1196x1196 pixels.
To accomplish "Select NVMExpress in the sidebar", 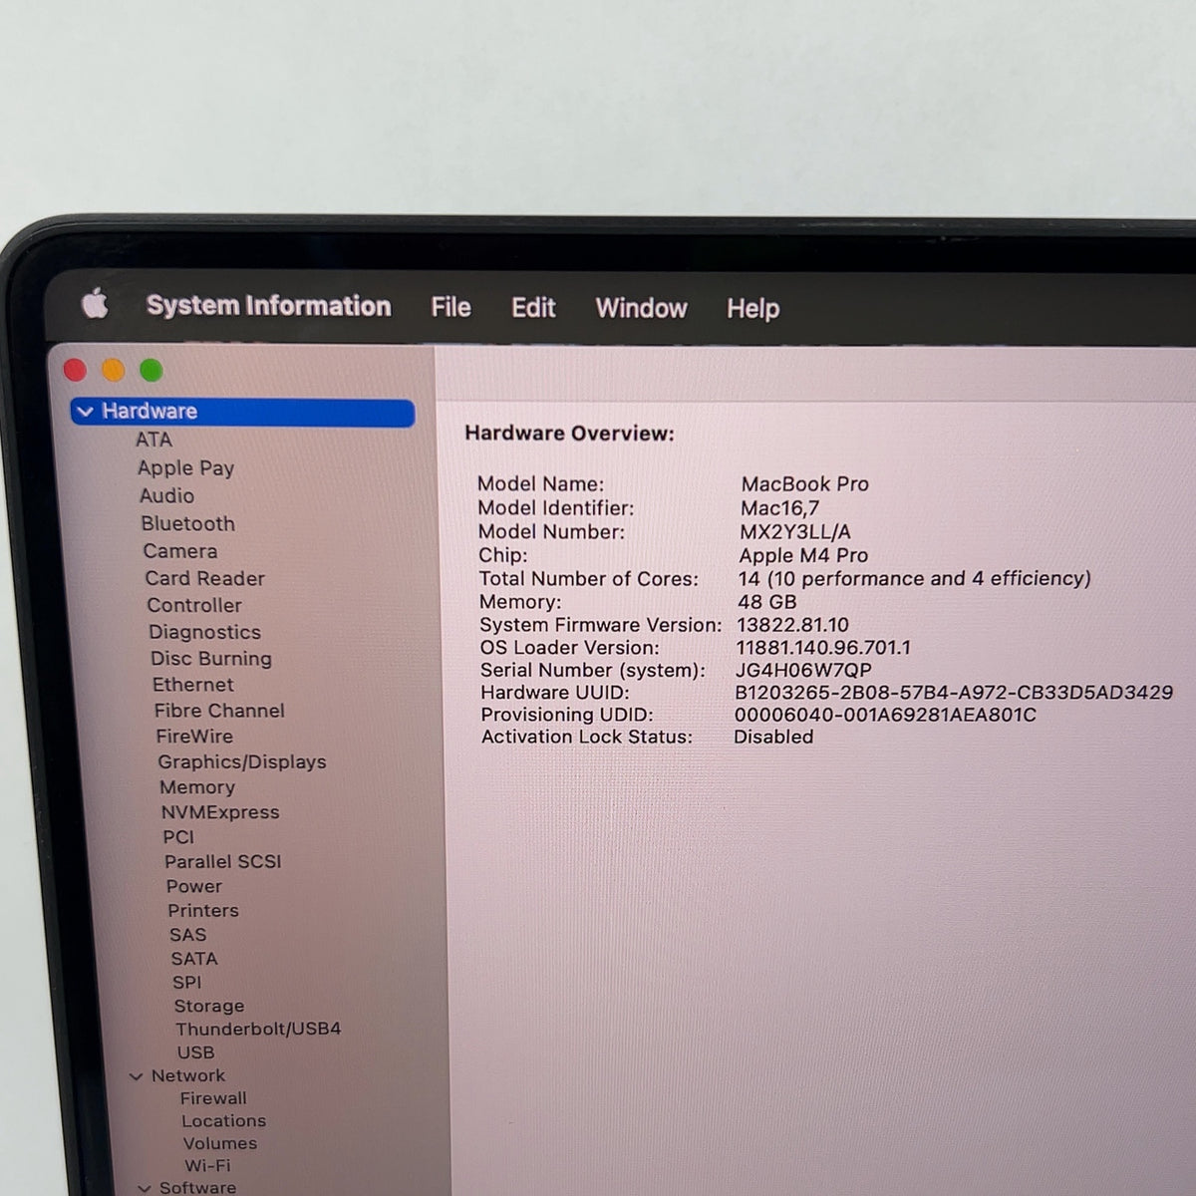I will pyautogui.click(x=220, y=812).
